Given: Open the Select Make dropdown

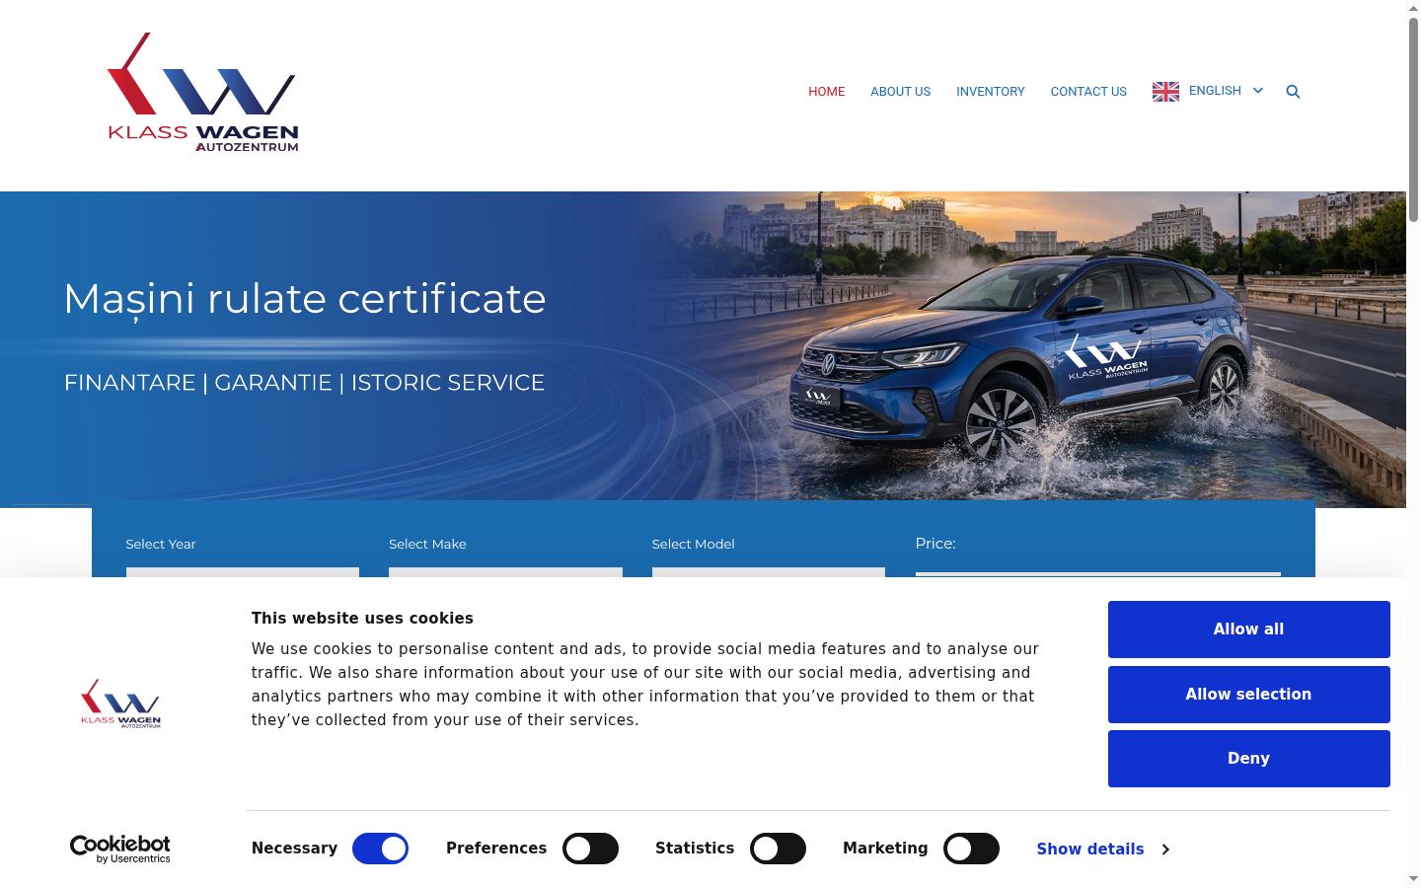Looking at the screenshot, I should (x=505, y=572).
